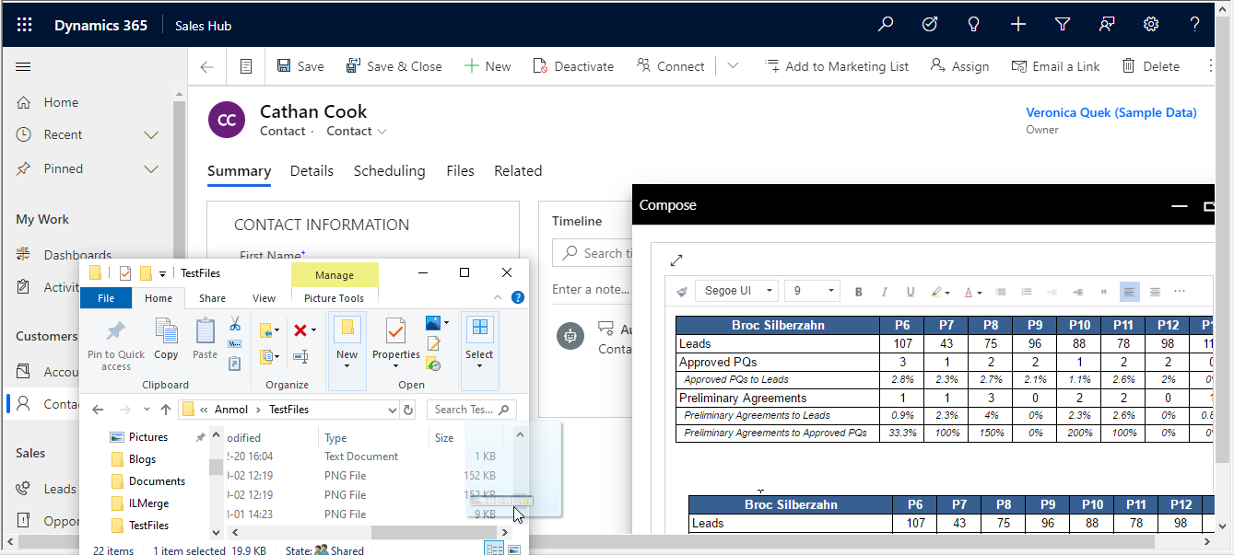Image resolution: width=1234 pixels, height=555 pixels.
Task: Expand the Contact form selector chevron
Action: pyautogui.click(x=382, y=132)
